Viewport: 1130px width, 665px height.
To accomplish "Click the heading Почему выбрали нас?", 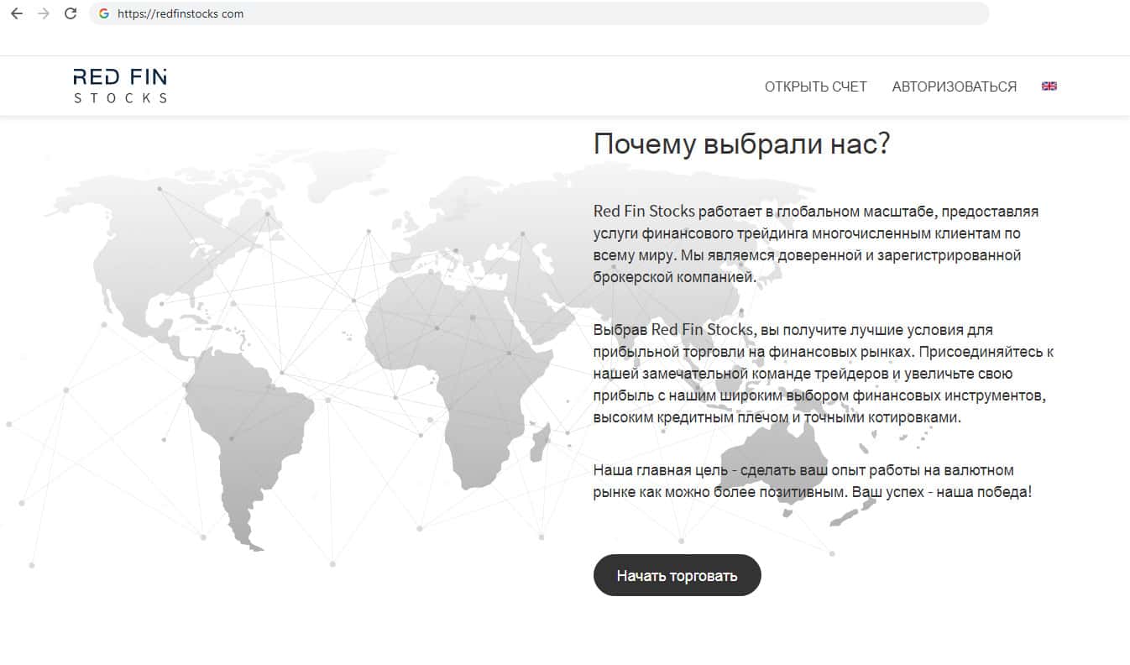I will (741, 144).
